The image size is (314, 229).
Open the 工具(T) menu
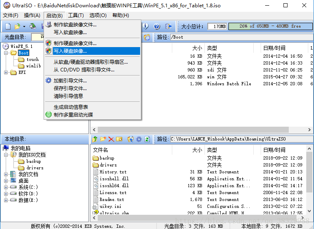point(76,15)
